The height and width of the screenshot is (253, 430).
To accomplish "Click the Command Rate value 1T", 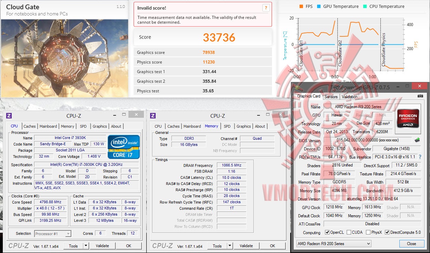I will 231,208.
